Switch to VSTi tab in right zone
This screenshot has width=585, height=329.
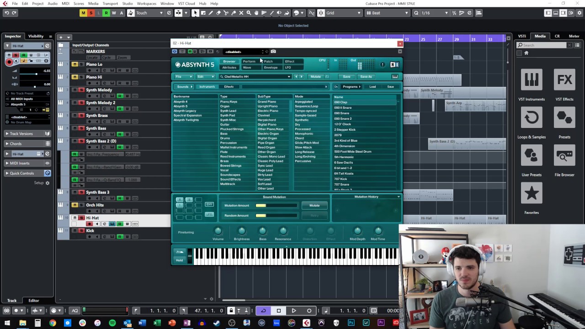tap(522, 36)
